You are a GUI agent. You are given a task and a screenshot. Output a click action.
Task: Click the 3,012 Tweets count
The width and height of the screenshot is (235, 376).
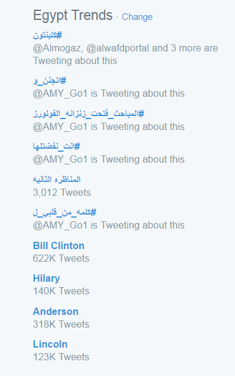(x=62, y=193)
